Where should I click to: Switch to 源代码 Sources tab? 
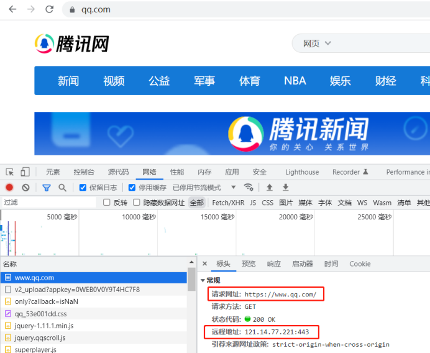click(x=118, y=172)
